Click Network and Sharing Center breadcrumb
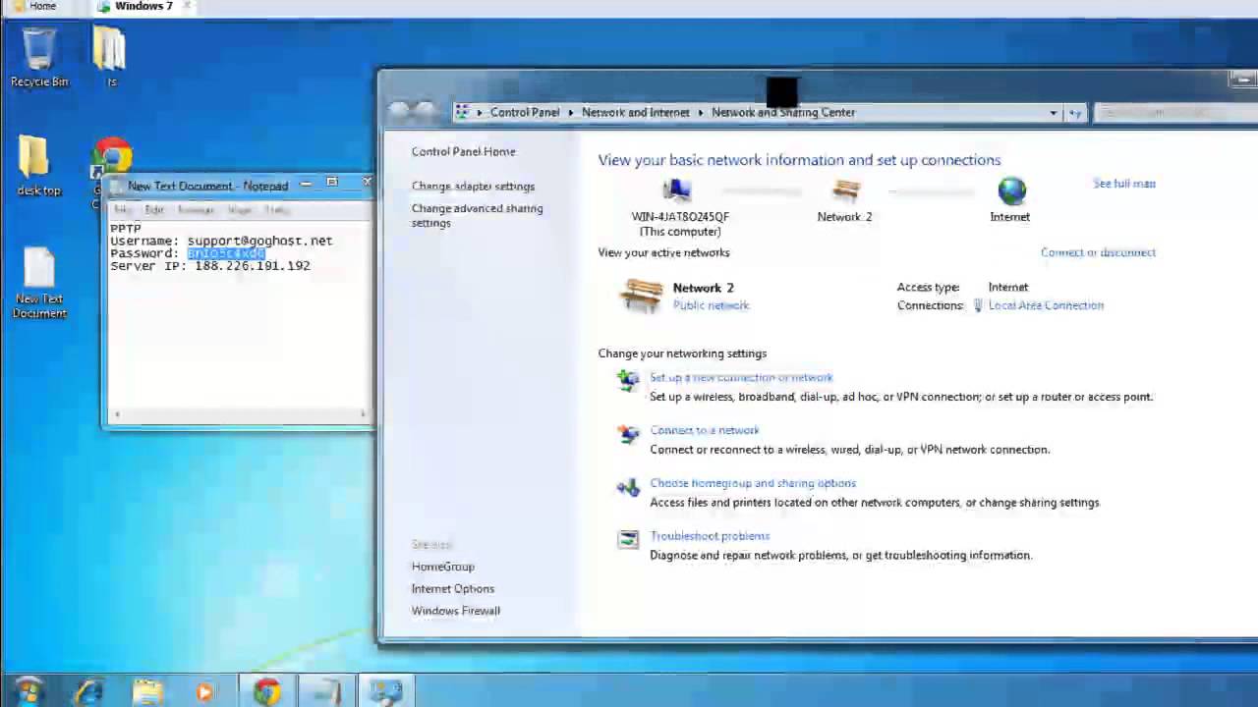 (783, 113)
